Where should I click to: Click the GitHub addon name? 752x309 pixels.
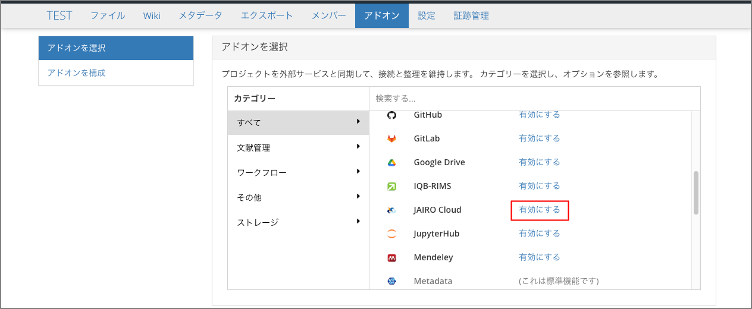pyautogui.click(x=428, y=115)
